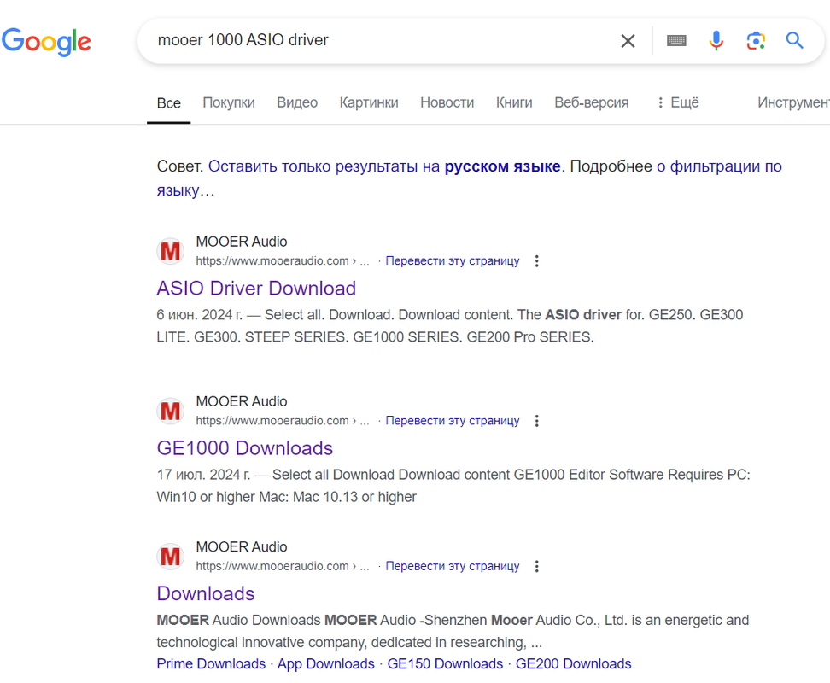Search by image with camera lens icon
This screenshot has width=830, height=683.
tap(756, 41)
